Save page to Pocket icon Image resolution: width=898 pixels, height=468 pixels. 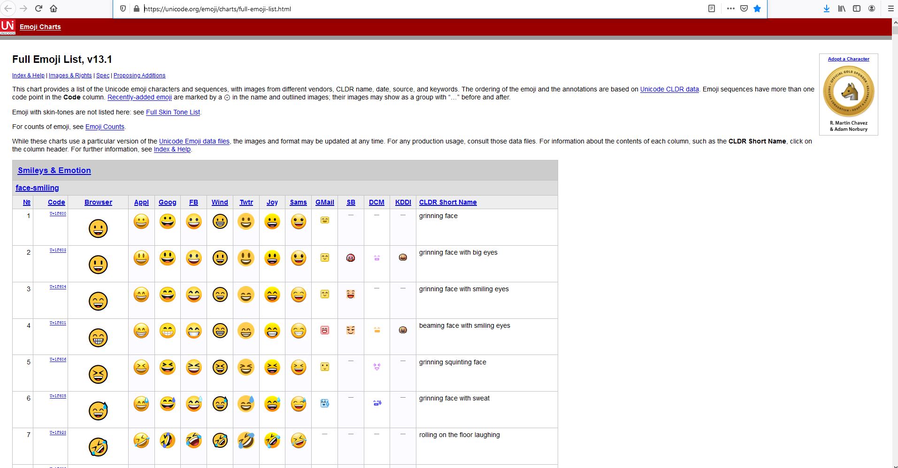[x=744, y=8]
